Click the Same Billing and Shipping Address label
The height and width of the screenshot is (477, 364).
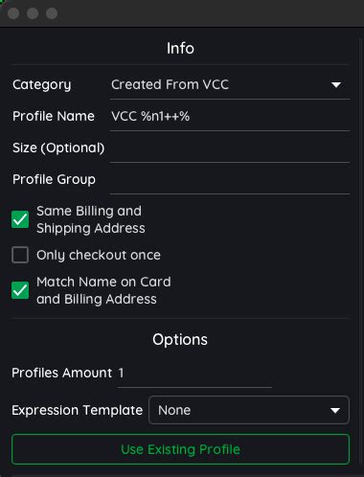[91, 219]
